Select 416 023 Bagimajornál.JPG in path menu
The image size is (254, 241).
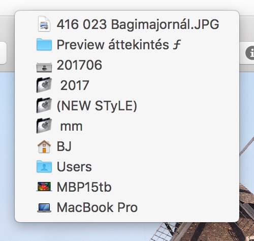(x=127, y=24)
